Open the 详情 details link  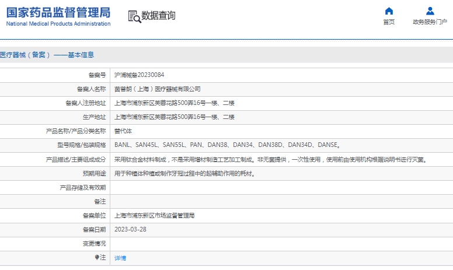tap(120, 258)
